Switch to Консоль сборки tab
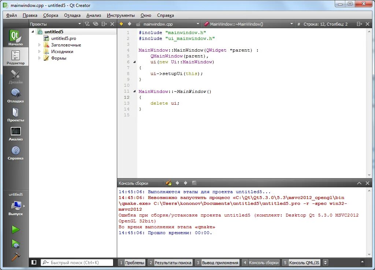This screenshot has width=375, height=270. coord(261,263)
